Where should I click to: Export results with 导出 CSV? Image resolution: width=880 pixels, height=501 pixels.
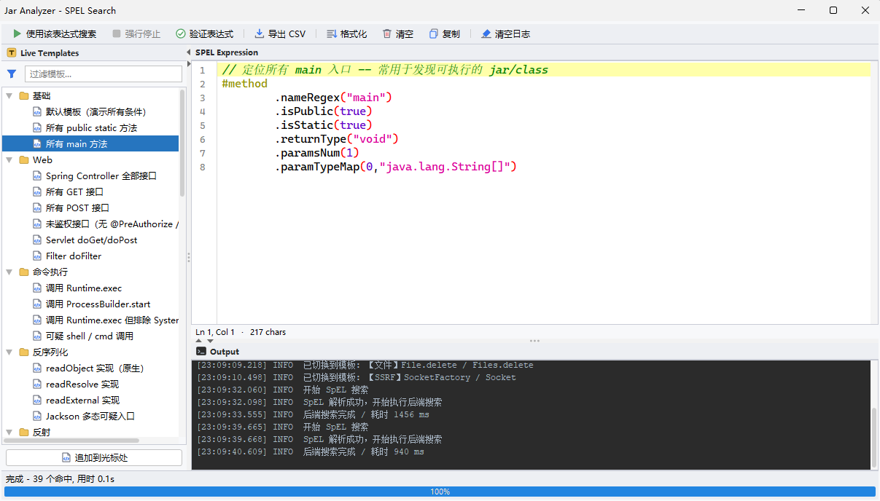point(280,34)
